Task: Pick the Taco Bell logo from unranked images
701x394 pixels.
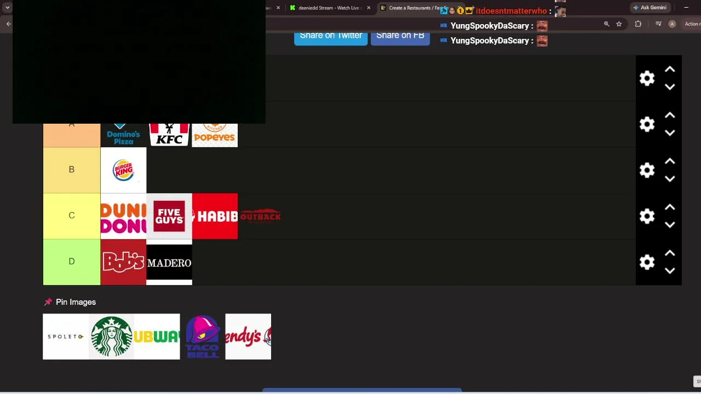Action: click(x=203, y=337)
